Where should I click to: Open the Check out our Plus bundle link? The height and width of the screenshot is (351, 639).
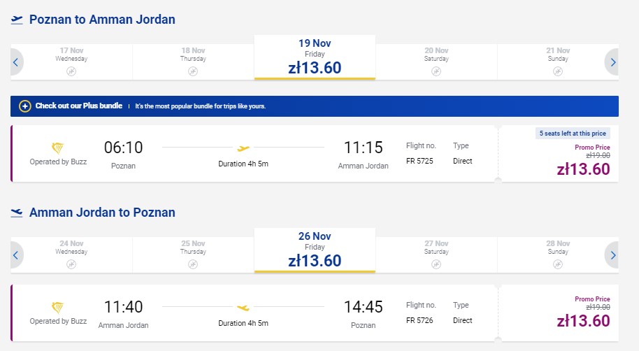coord(79,106)
